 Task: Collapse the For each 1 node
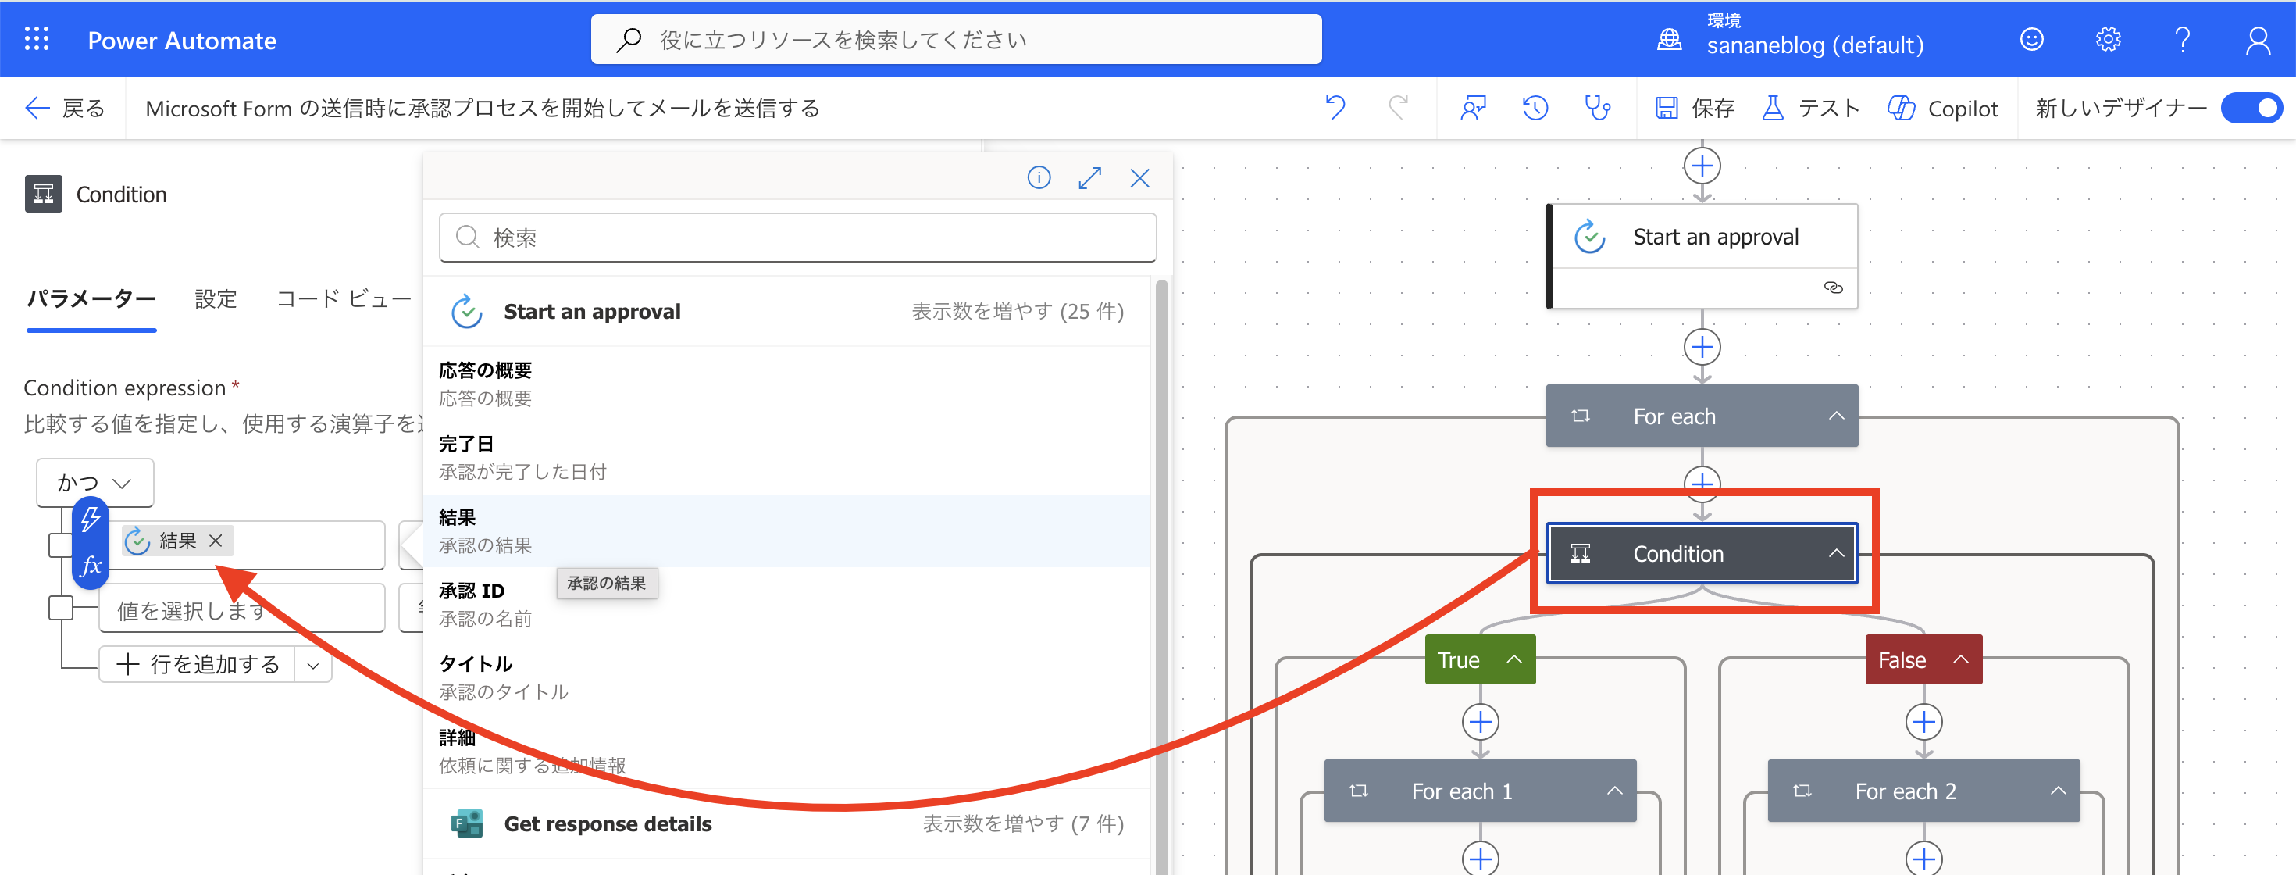[x=1614, y=791]
